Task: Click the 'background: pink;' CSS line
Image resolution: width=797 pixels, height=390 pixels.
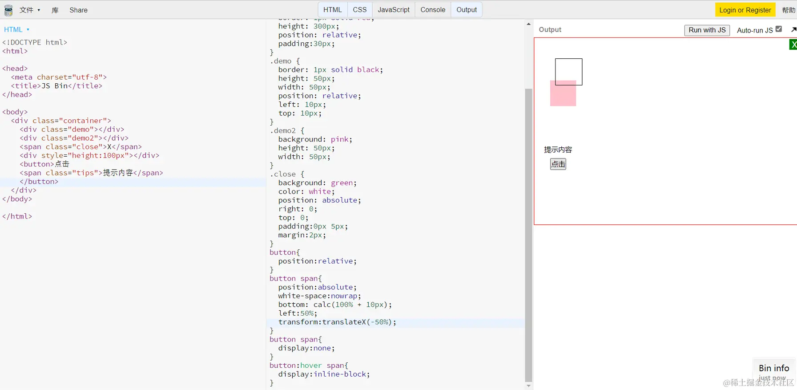Action: [315, 139]
